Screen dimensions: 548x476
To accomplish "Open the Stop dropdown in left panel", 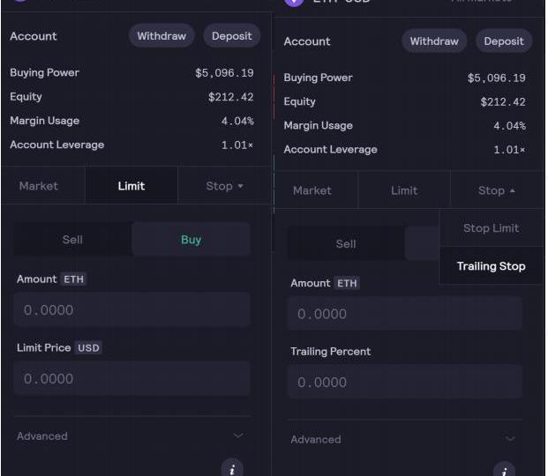I will point(224,186).
